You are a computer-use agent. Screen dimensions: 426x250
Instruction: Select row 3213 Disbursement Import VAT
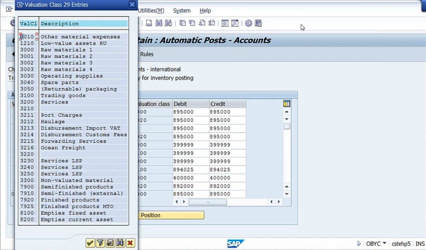click(x=74, y=128)
